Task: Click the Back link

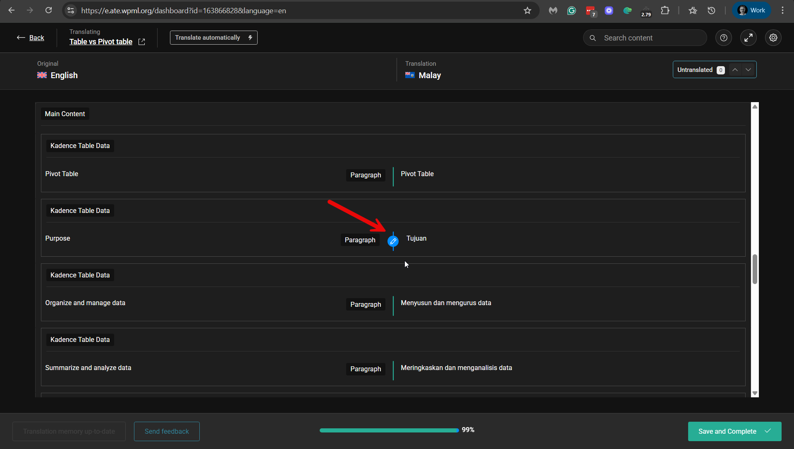Action: [x=36, y=38]
